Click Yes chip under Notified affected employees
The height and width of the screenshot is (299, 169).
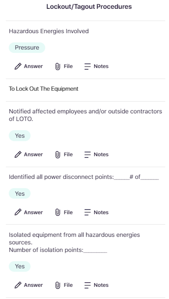point(20,135)
